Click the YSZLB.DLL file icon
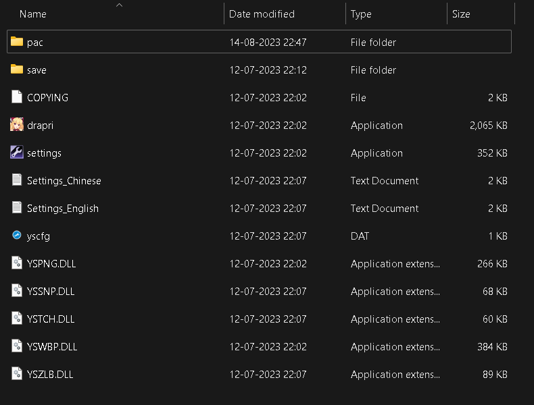This screenshot has width=534, height=405. [17, 373]
